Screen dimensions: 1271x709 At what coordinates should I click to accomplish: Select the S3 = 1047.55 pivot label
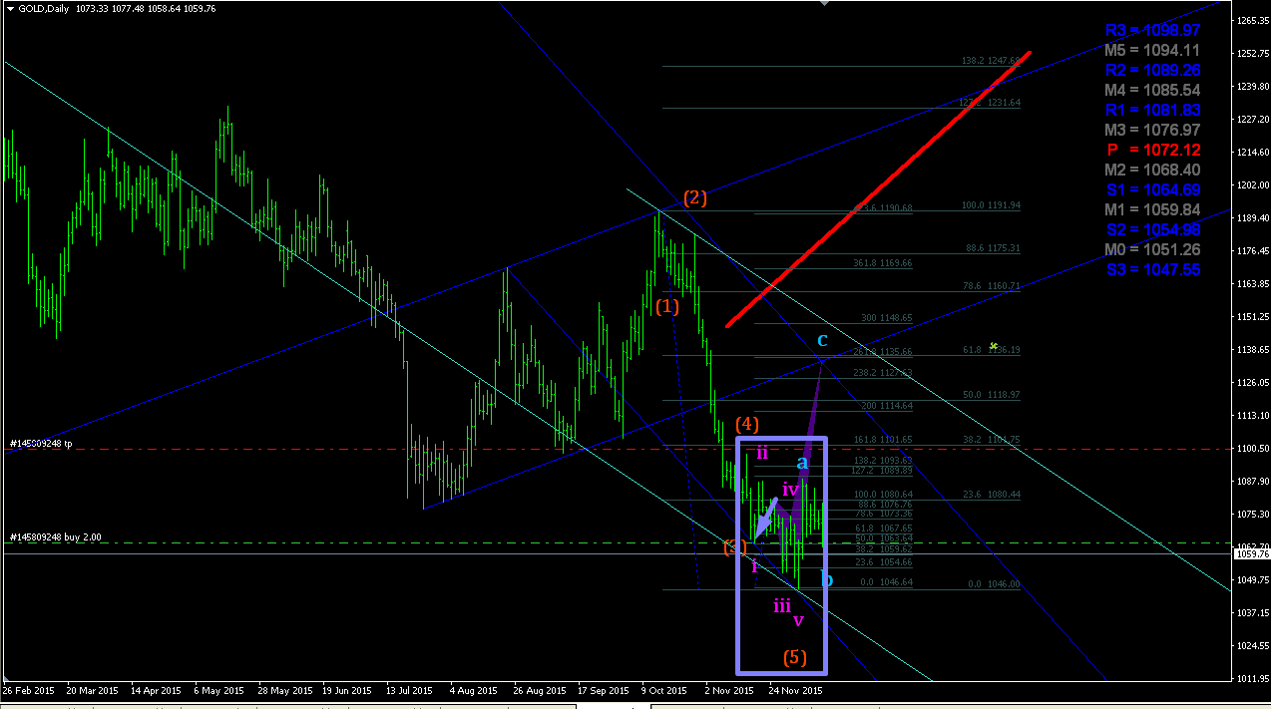pos(1152,269)
